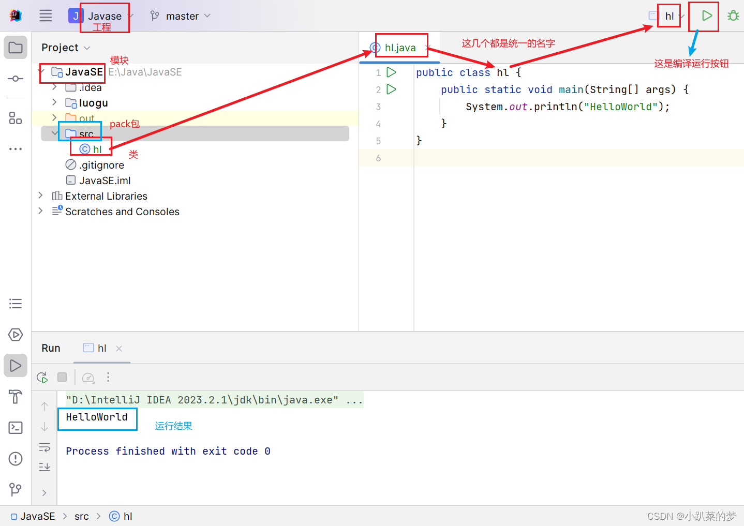Open the Services tool window
Viewport: 744px width, 526px height.
click(16, 335)
